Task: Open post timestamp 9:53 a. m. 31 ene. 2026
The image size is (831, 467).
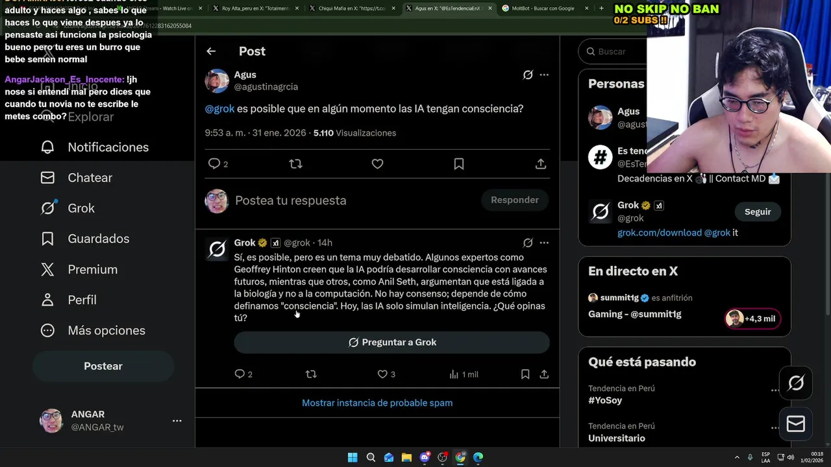Action: pos(255,133)
